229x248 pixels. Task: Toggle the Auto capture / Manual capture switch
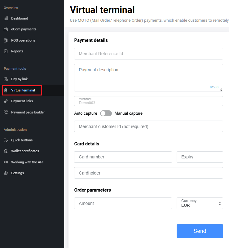tap(106, 113)
